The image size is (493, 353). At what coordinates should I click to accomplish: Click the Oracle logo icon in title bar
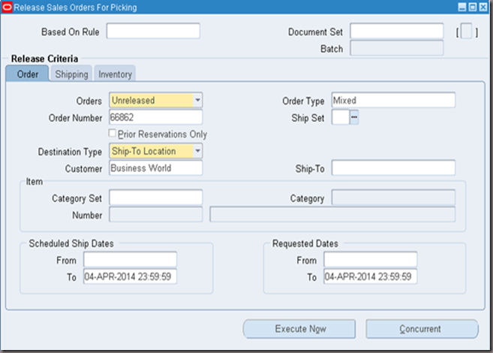click(7, 8)
